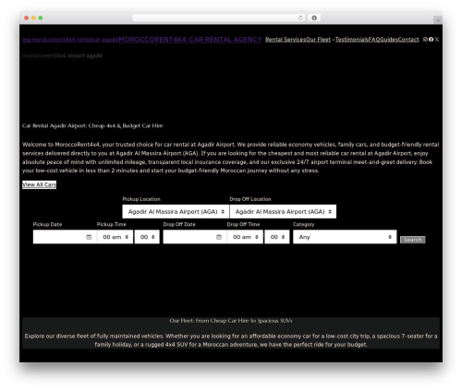Click the browser address bar

click(219, 18)
